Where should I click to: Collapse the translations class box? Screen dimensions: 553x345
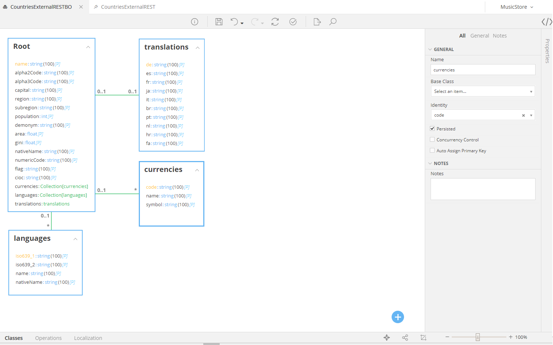coord(197,48)
